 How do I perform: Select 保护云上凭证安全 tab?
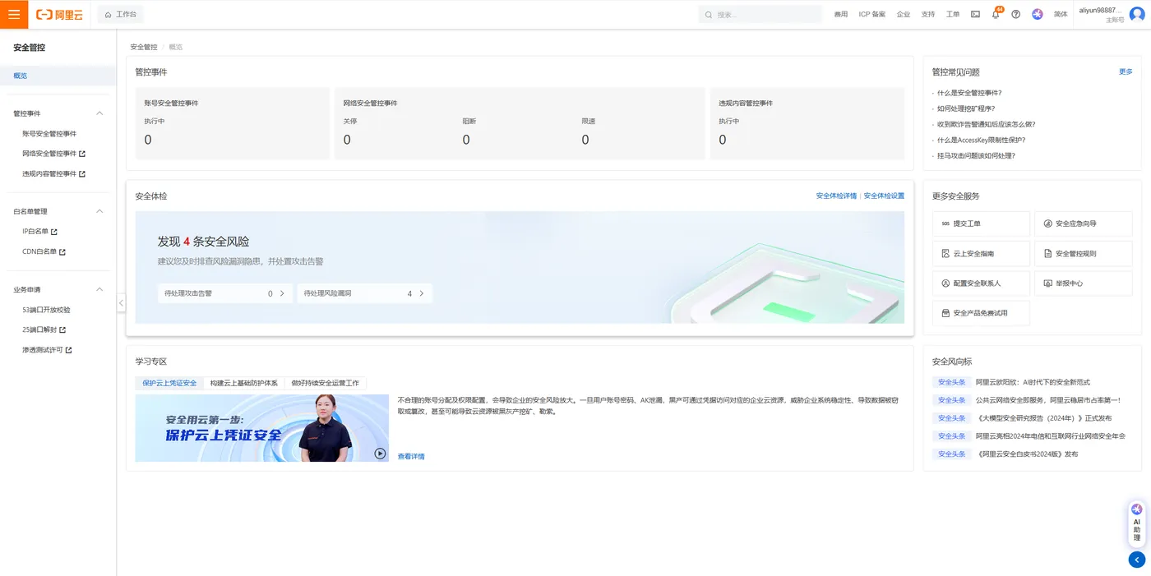[x=169, y=383]
